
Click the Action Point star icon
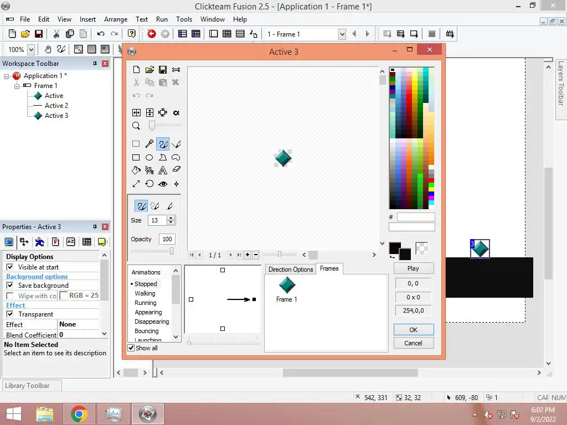(176, 184)
